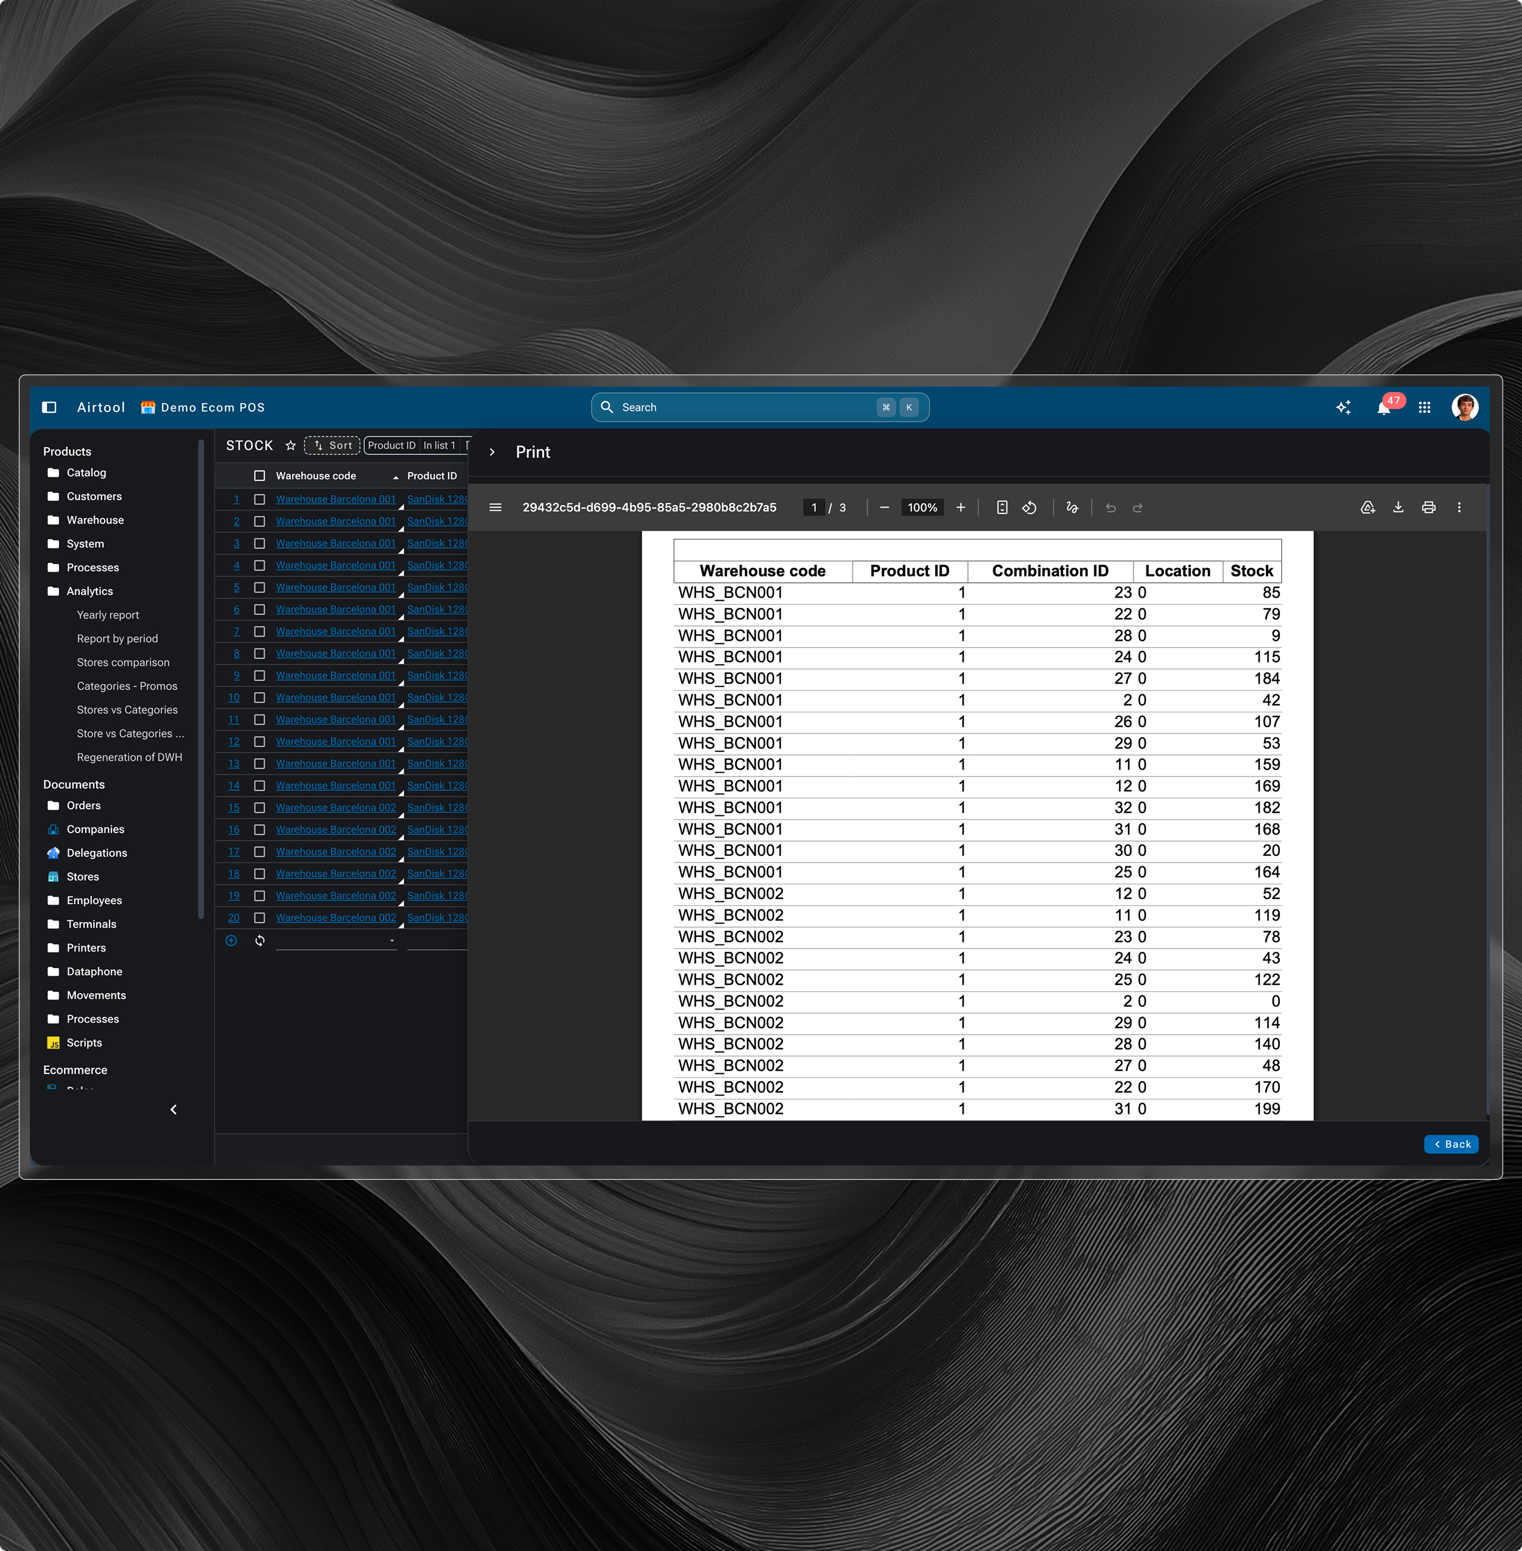The image size is (1522, 1551).
Task: Collapse the Print panel chevron
Action: coord(492,451)
